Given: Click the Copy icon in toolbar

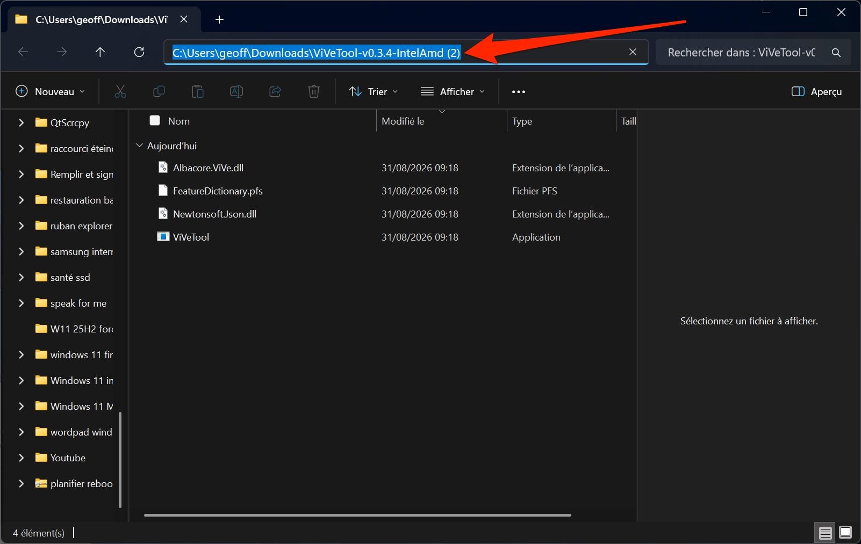Looking at the screenshot, I should pos(159,92).
